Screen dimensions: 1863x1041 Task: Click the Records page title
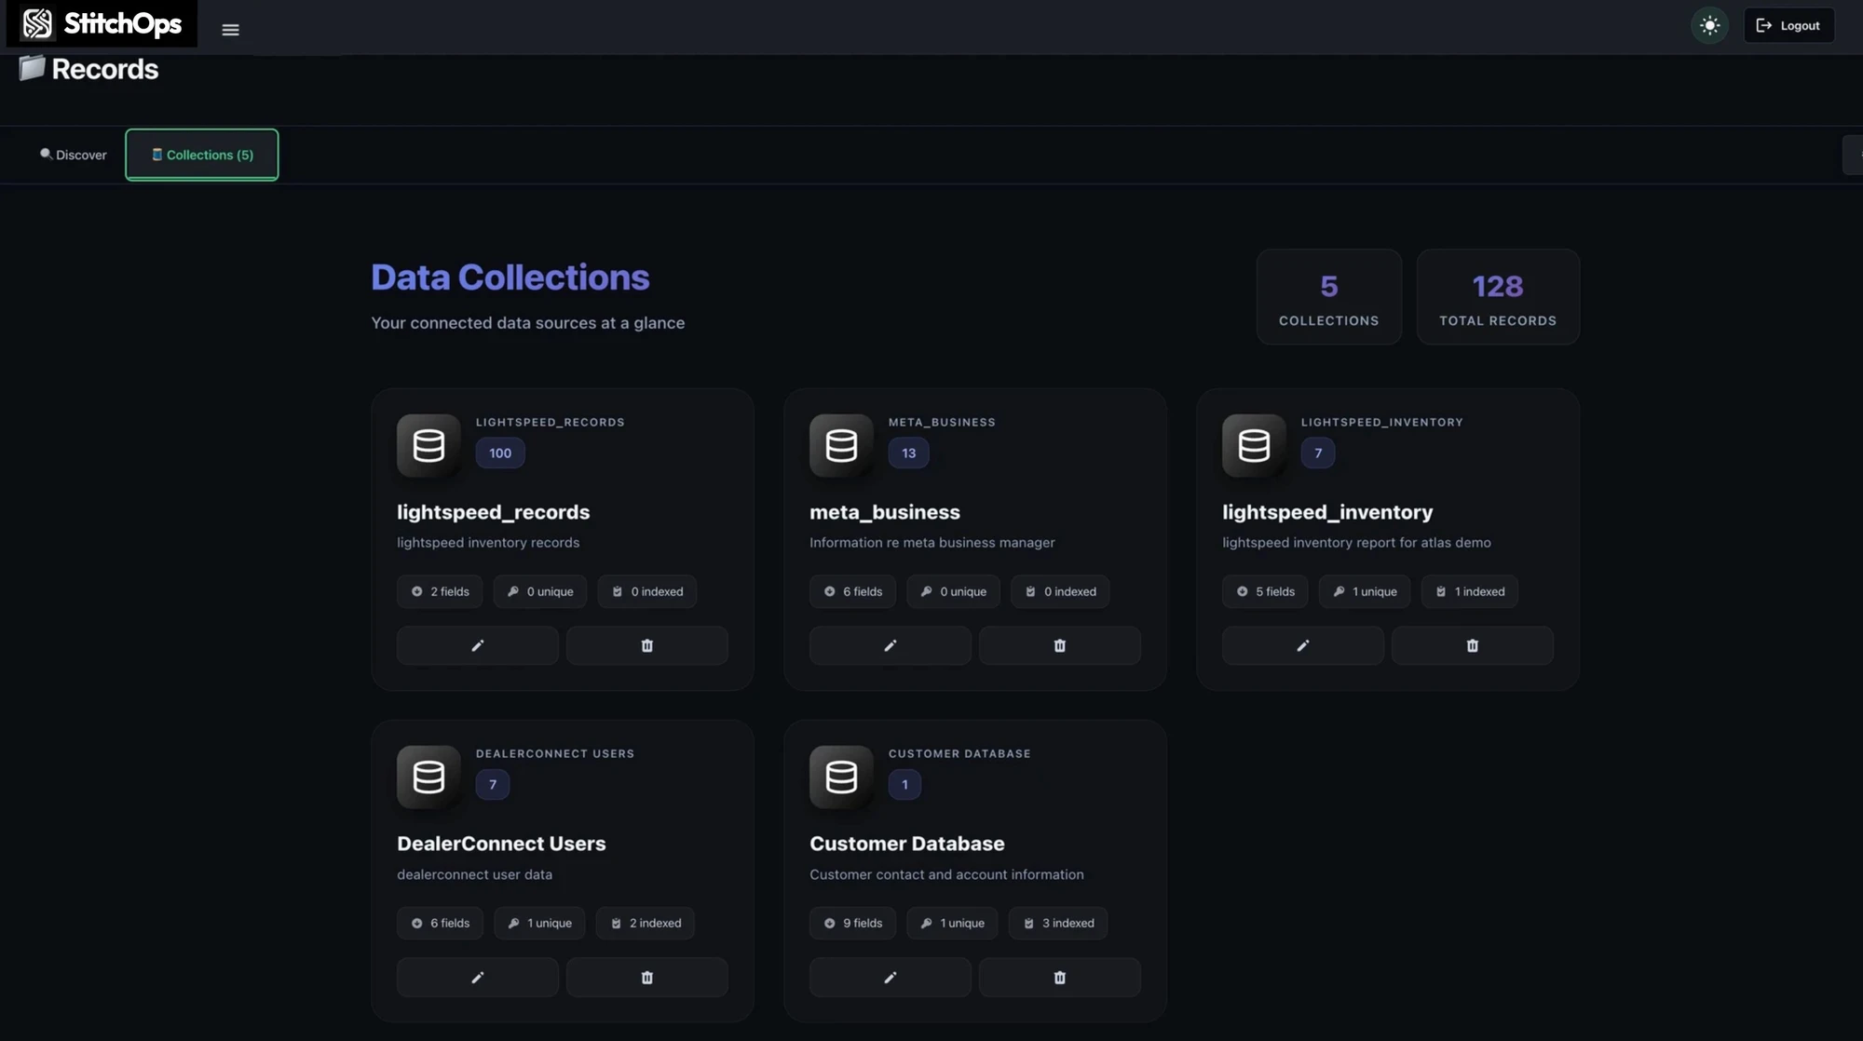(104, 69)
